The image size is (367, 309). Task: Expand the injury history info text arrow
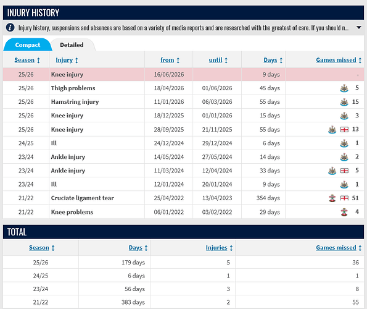358,28
